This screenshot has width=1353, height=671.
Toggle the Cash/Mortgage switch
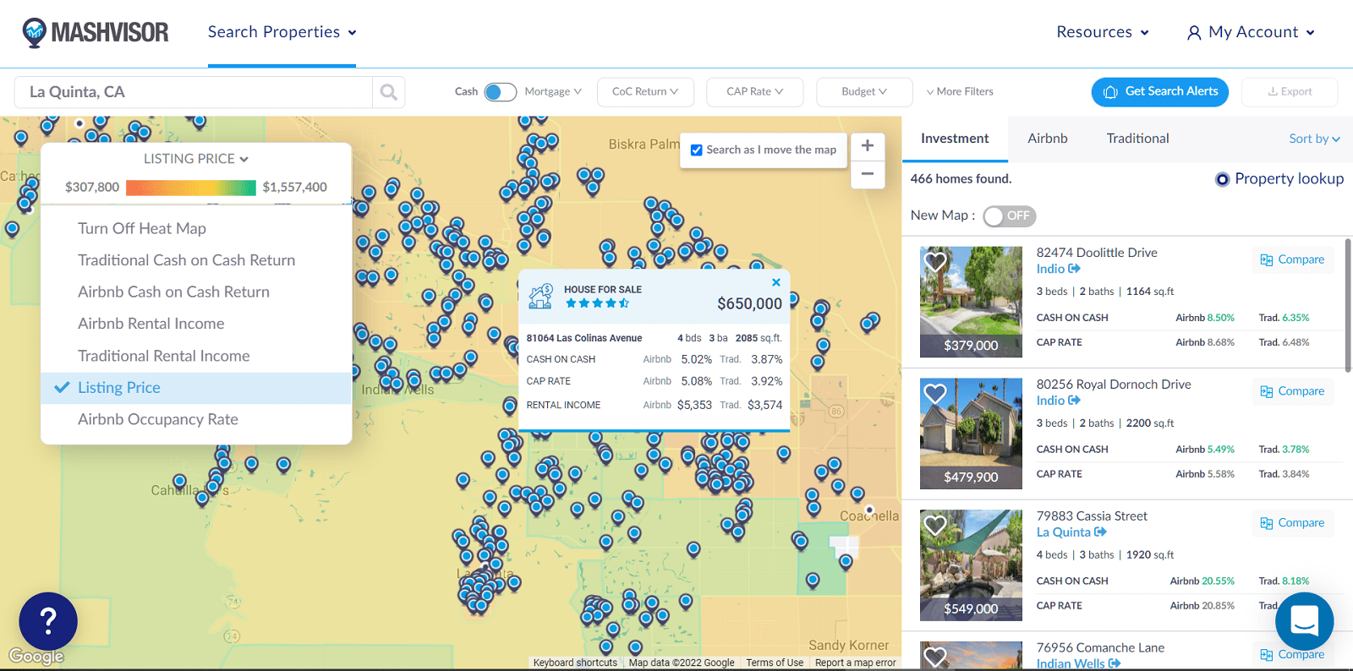500,92
